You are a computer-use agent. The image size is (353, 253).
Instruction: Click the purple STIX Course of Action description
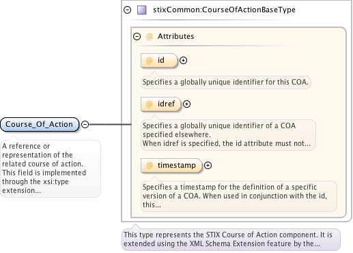tap(228, 239)
